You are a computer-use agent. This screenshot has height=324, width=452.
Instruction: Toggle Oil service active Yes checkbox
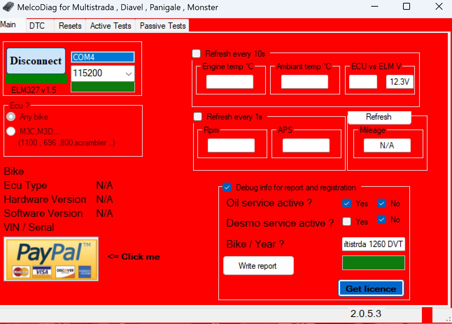[347, 203]
